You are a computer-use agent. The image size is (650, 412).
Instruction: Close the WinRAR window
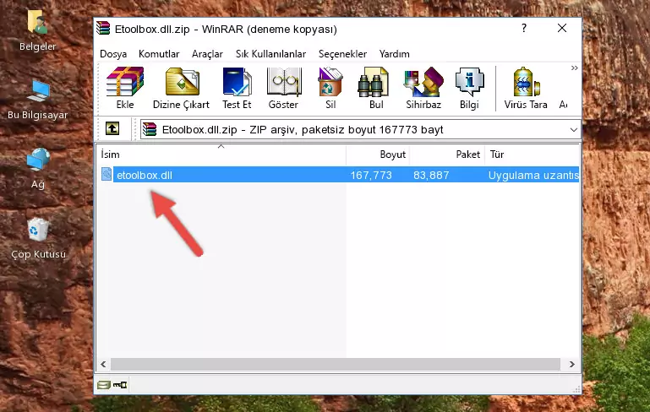562,28
